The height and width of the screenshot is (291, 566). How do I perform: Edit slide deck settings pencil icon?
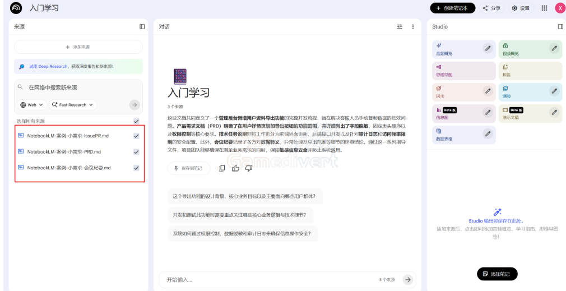(554, 112)
